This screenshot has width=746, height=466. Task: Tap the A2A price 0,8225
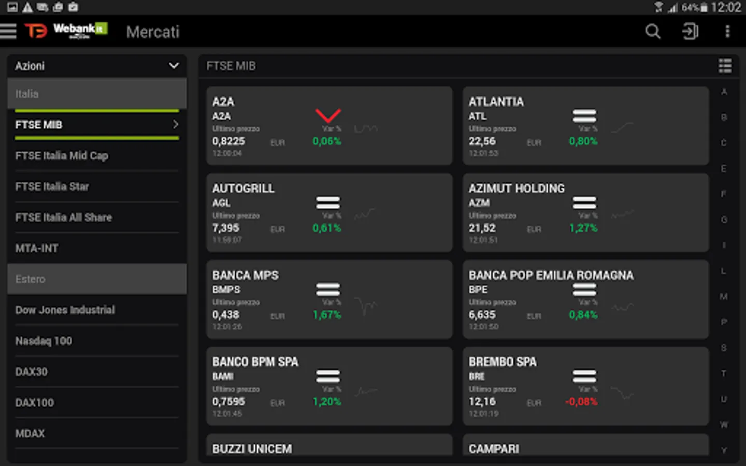coord(228,141)
